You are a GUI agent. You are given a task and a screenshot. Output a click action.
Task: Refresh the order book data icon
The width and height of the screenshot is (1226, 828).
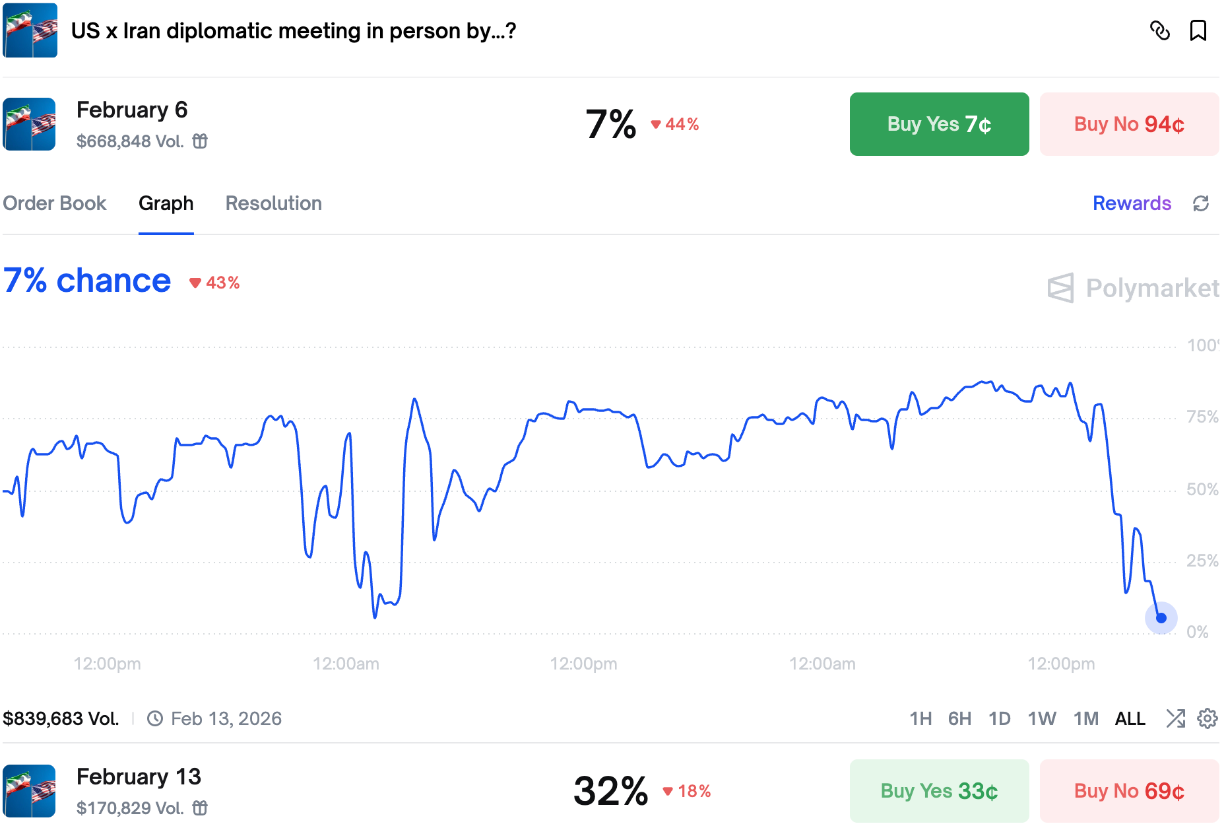click(x=1201, y=203)
